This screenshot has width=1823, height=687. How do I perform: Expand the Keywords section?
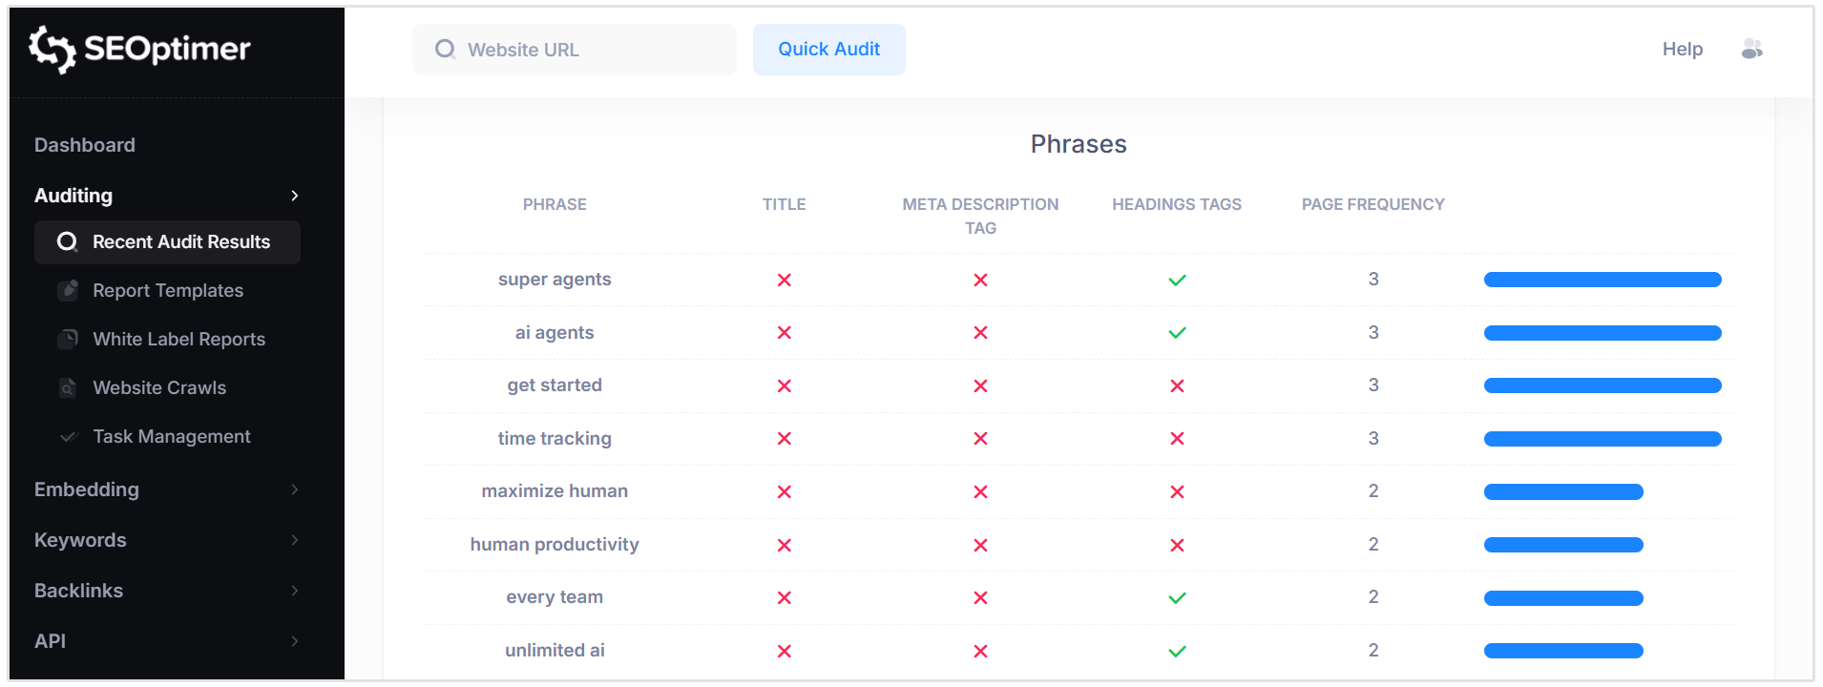coord(294,540)
